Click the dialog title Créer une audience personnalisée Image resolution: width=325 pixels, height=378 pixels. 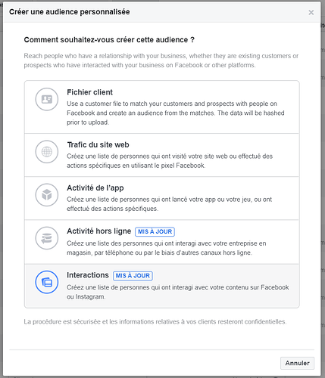70,12
